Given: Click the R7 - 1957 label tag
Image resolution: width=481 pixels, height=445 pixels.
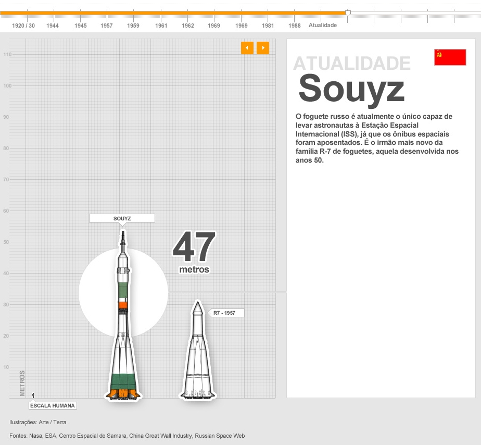Looking at the screenshot, I should tap(226, 313).
